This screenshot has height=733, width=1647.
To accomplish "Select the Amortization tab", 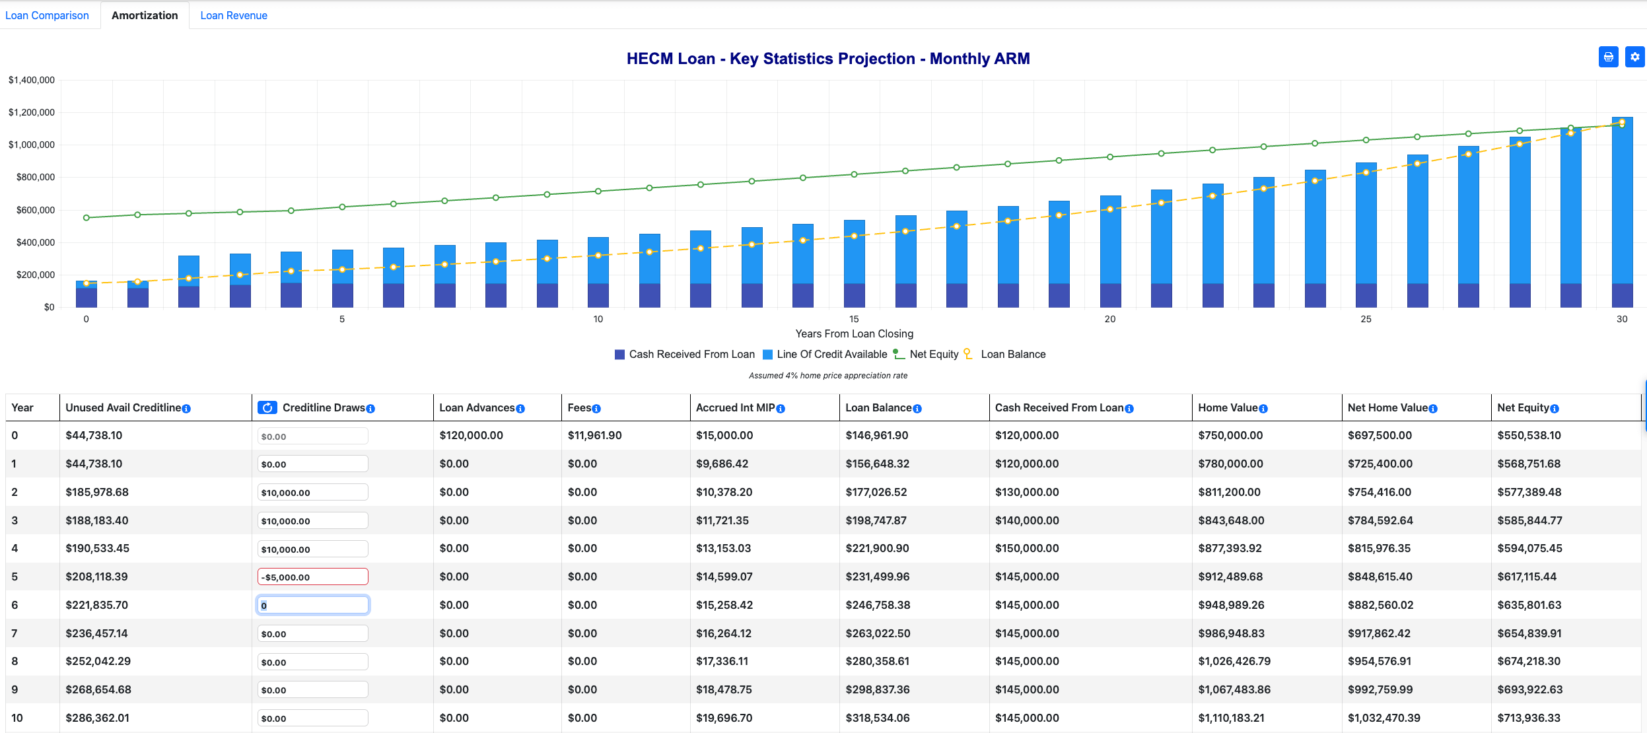I will pos(145,15).
